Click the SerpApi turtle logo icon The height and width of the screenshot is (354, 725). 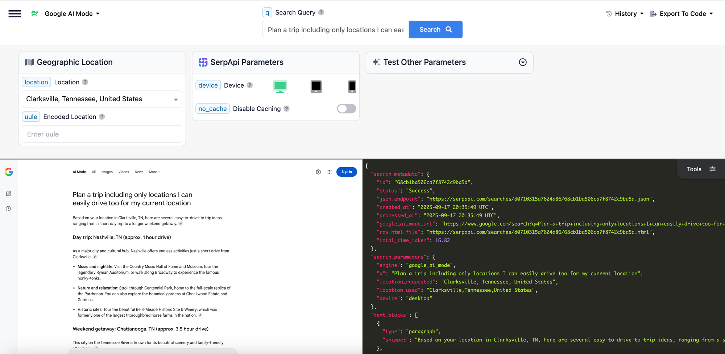coord(35,14)
